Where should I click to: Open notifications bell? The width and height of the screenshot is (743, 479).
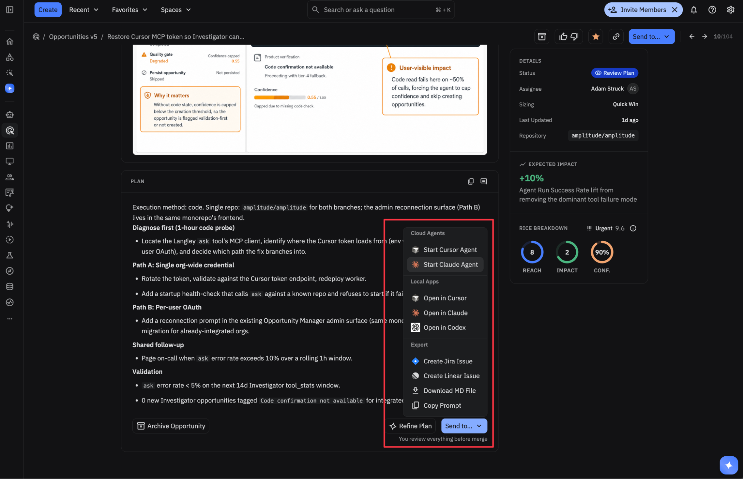pyautogui.click(x=694, y=10)
